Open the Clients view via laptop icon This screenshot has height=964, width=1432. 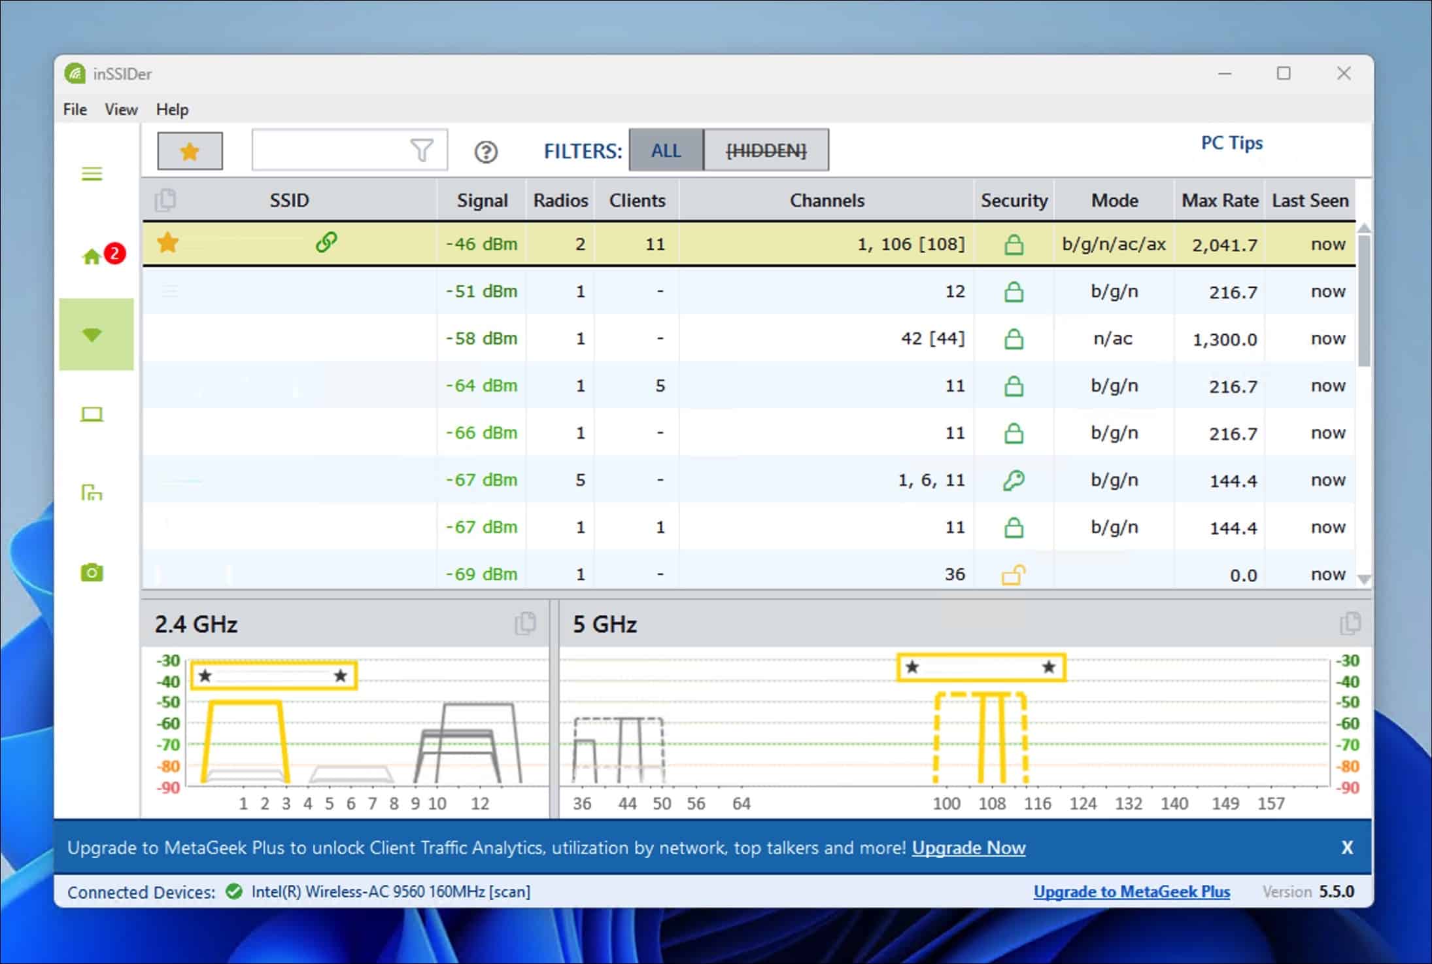92,413
